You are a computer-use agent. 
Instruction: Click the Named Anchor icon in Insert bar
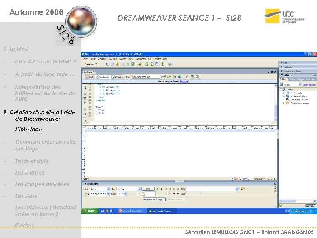click(117, 64)
